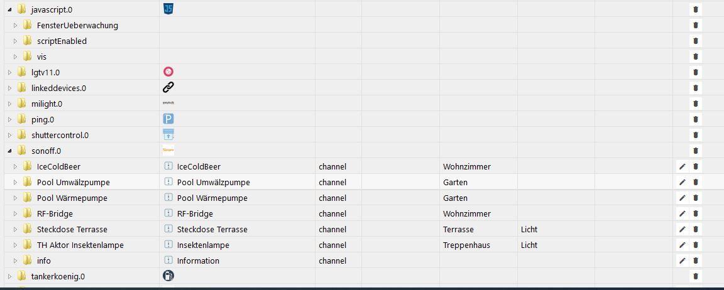Delete the info channel entry

[696, 260]
